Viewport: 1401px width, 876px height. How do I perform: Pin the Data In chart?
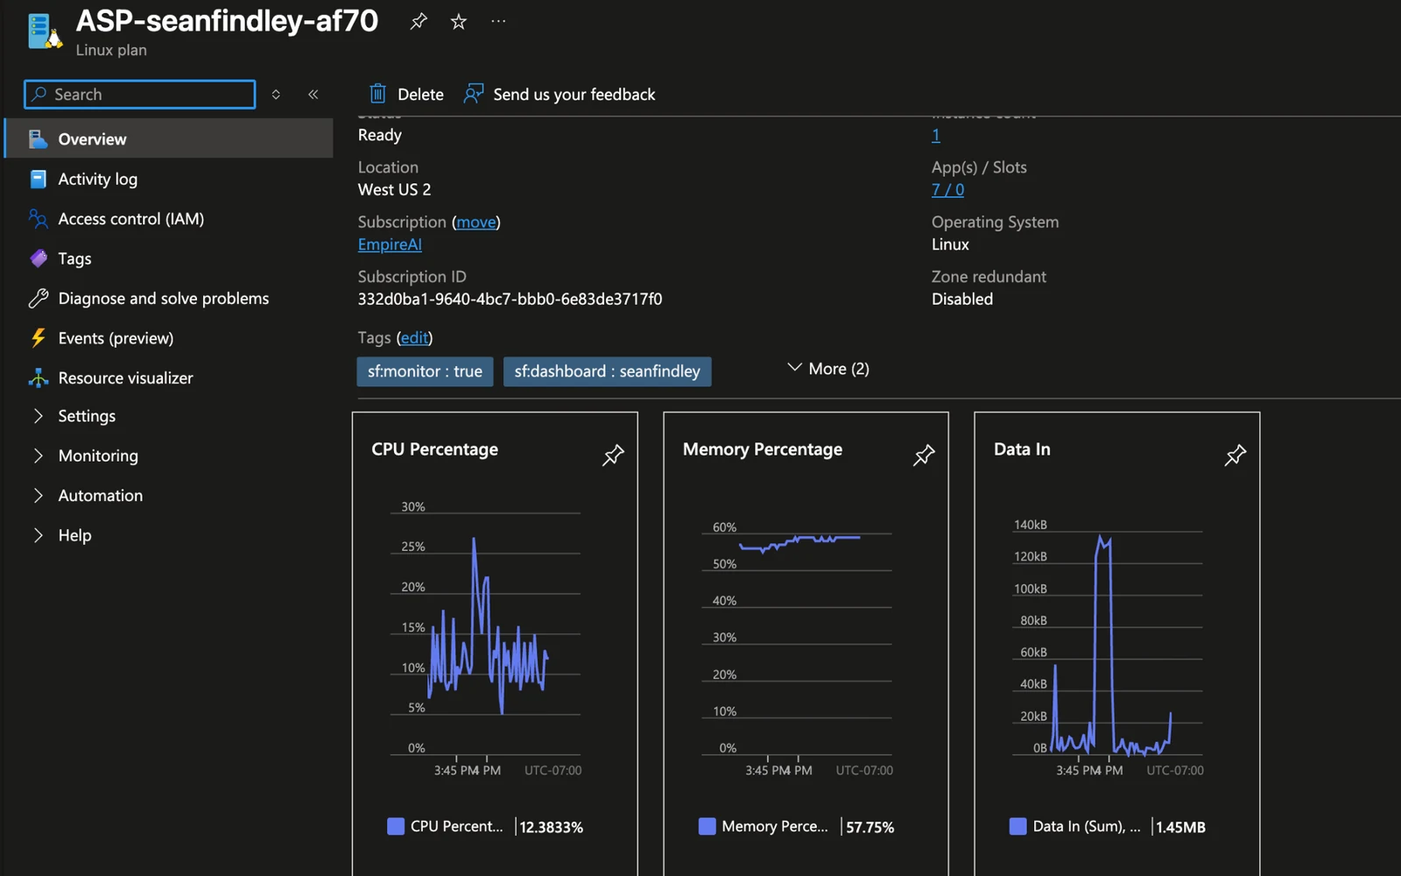[1235, 456]
